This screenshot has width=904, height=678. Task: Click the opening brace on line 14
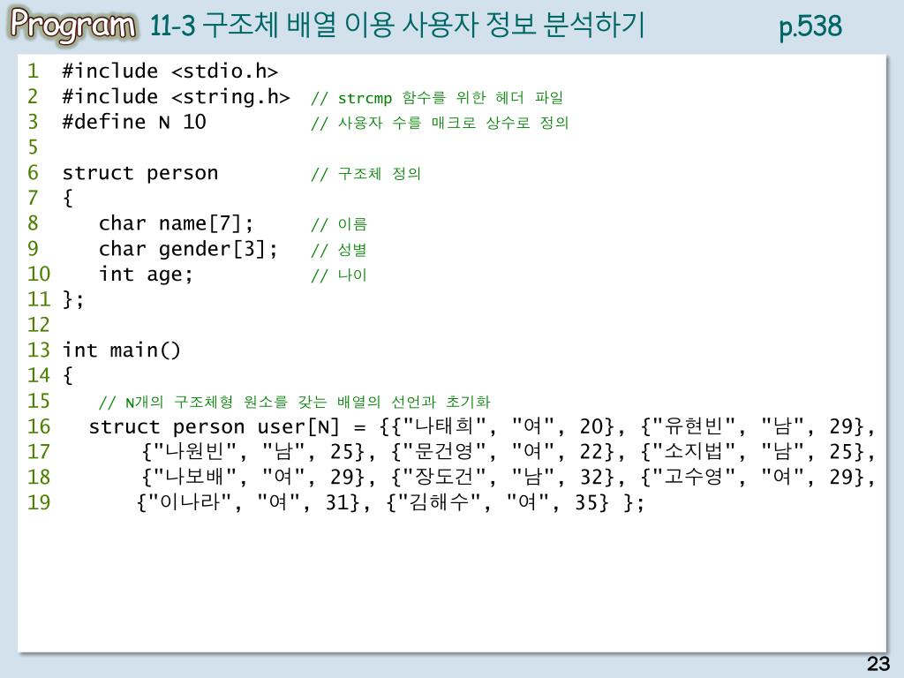click(67, 375)
